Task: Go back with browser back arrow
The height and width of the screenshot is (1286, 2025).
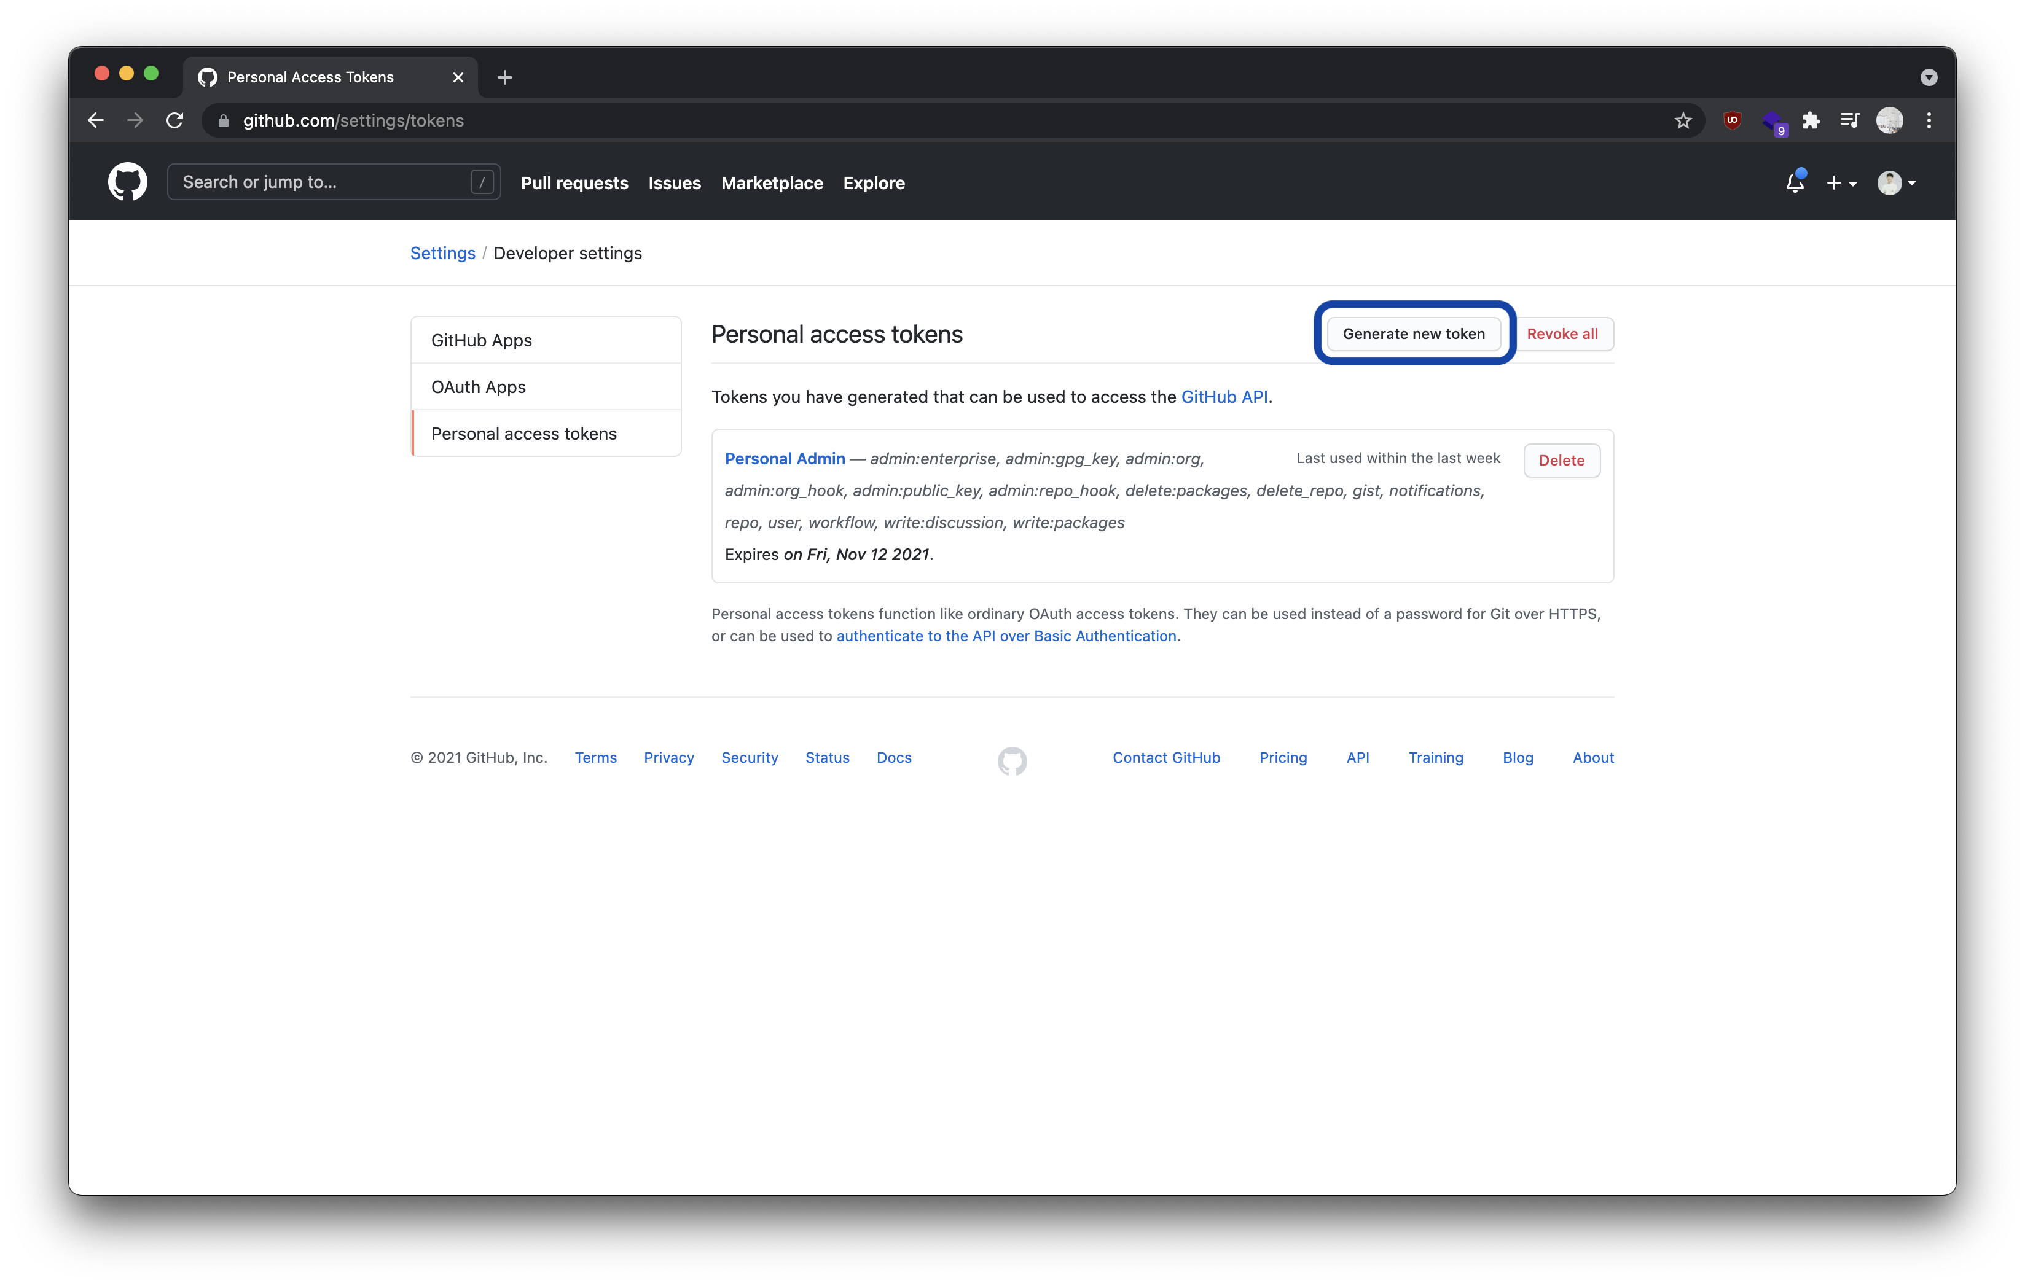Action: coord(96,121)
